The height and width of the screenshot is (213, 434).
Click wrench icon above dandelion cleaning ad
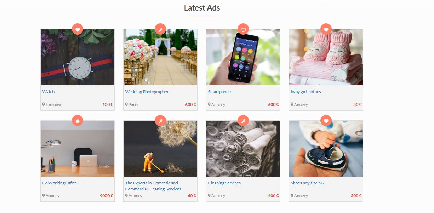tap(160, 121)
